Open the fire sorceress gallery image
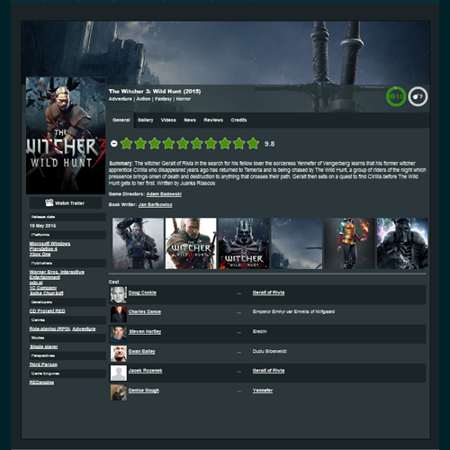Screen dimensions: 450x450 (x=349, y=243)
